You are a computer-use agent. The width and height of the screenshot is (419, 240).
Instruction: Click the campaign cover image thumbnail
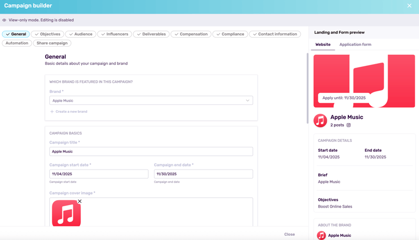point(67,213)
